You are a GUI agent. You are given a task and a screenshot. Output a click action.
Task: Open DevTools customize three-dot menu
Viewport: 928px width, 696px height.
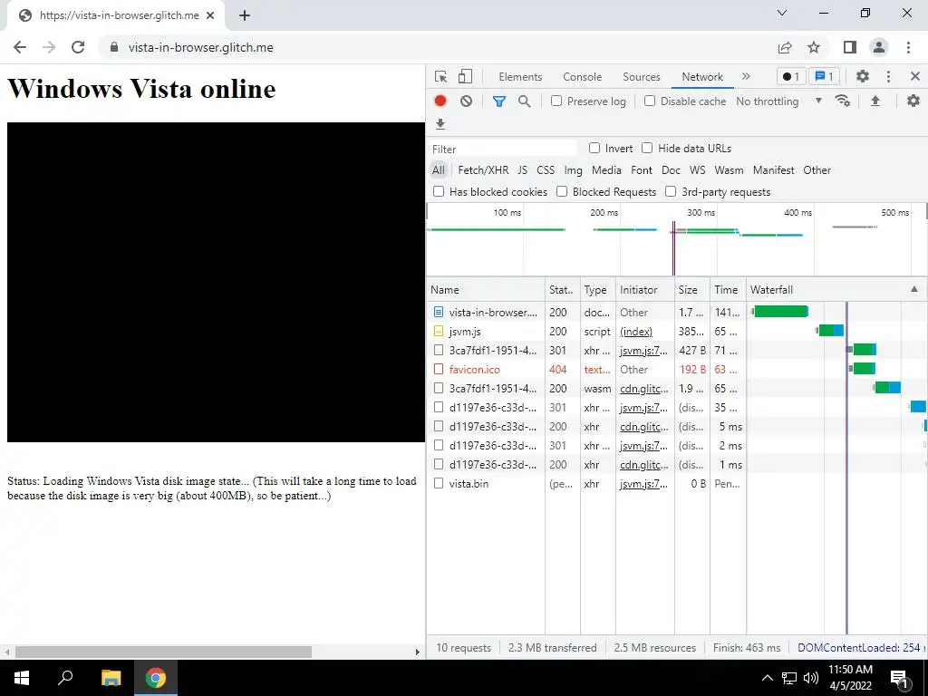tap(888, 76)
